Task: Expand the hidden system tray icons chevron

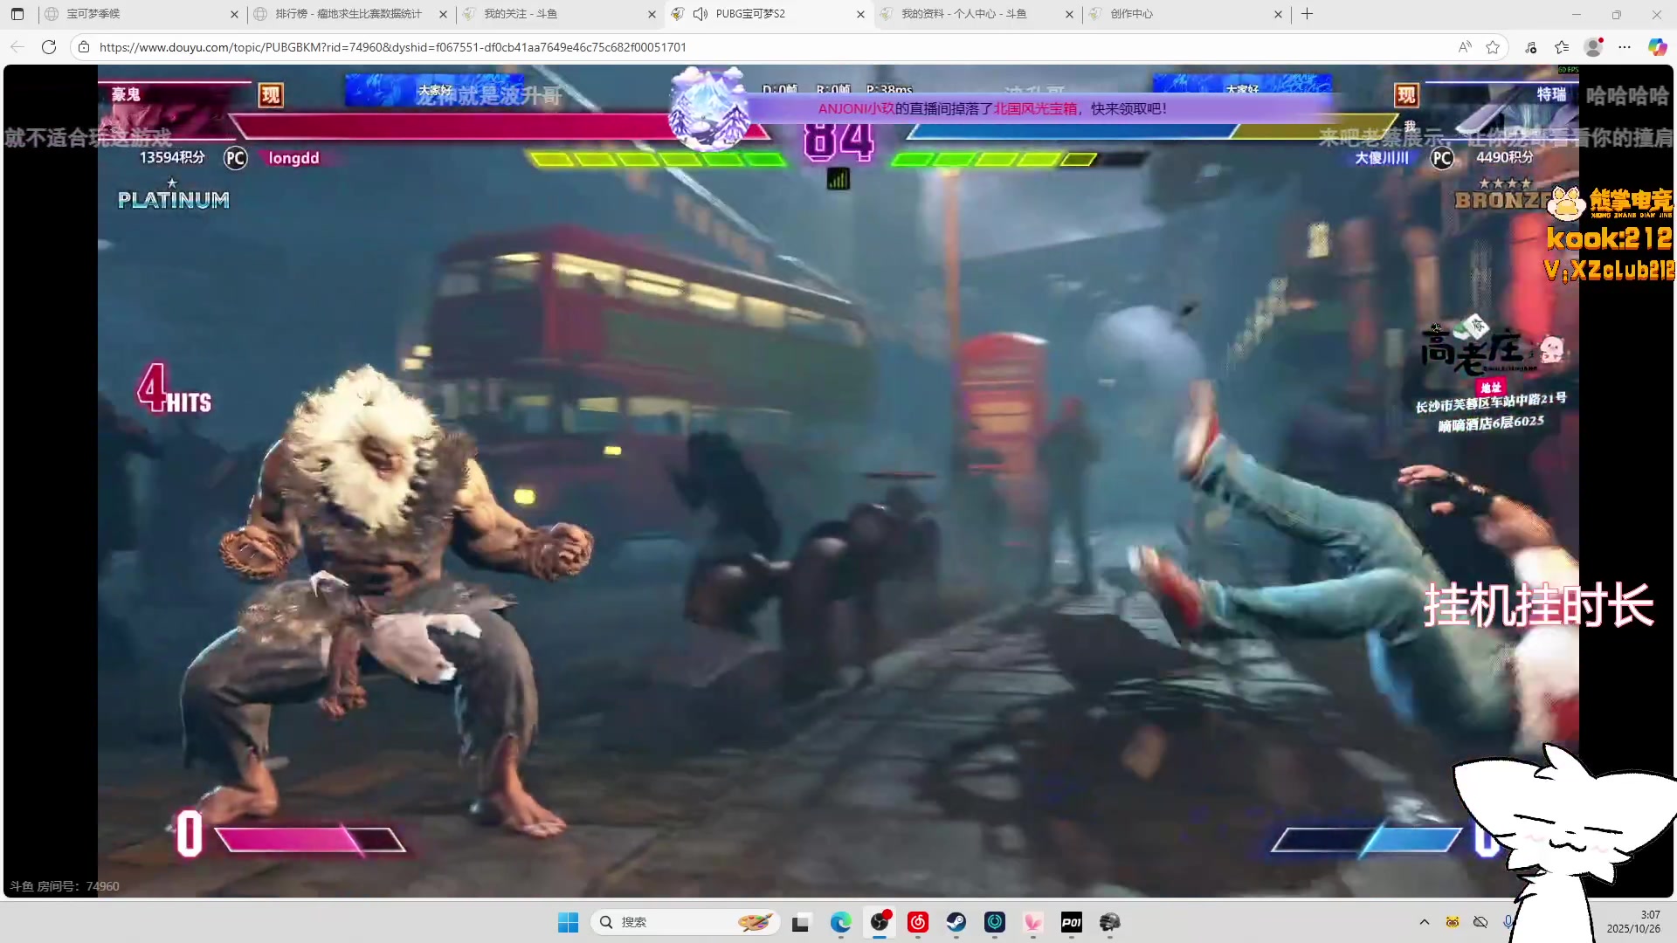Action: point(1425,922)
